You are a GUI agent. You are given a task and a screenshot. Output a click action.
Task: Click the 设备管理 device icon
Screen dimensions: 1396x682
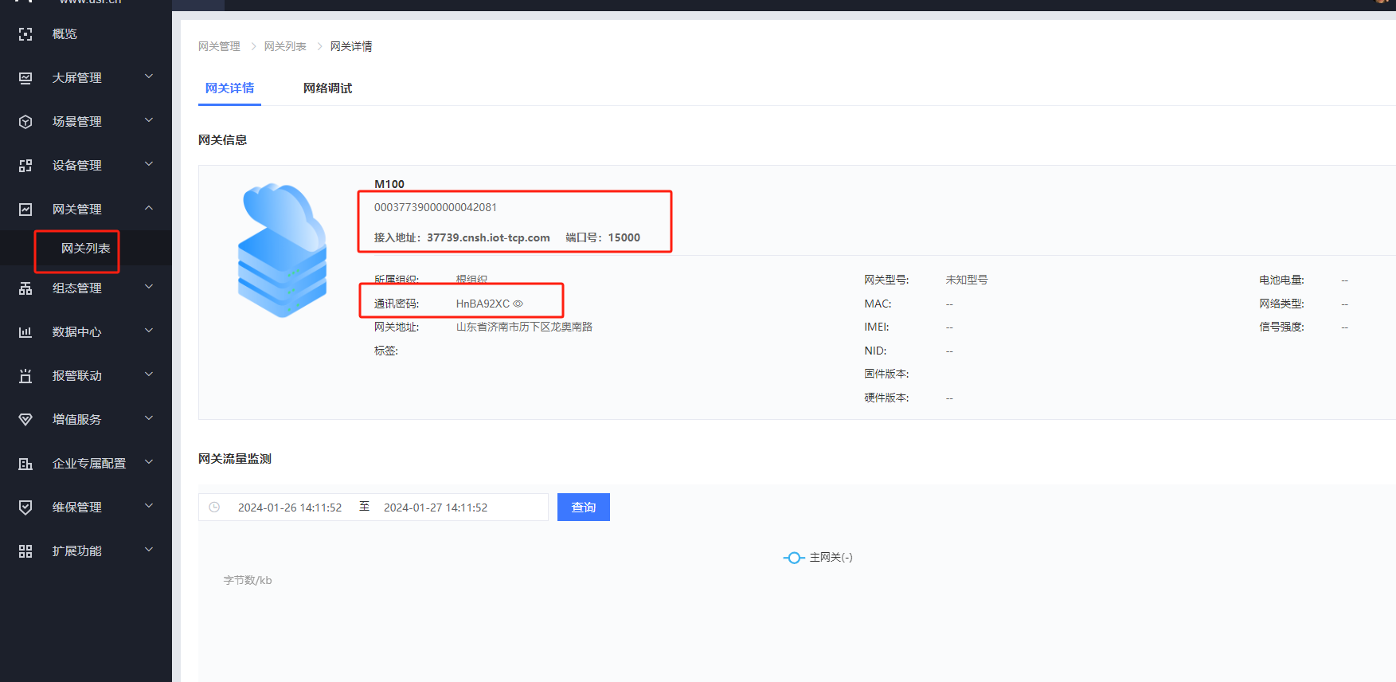click(25, 166)
